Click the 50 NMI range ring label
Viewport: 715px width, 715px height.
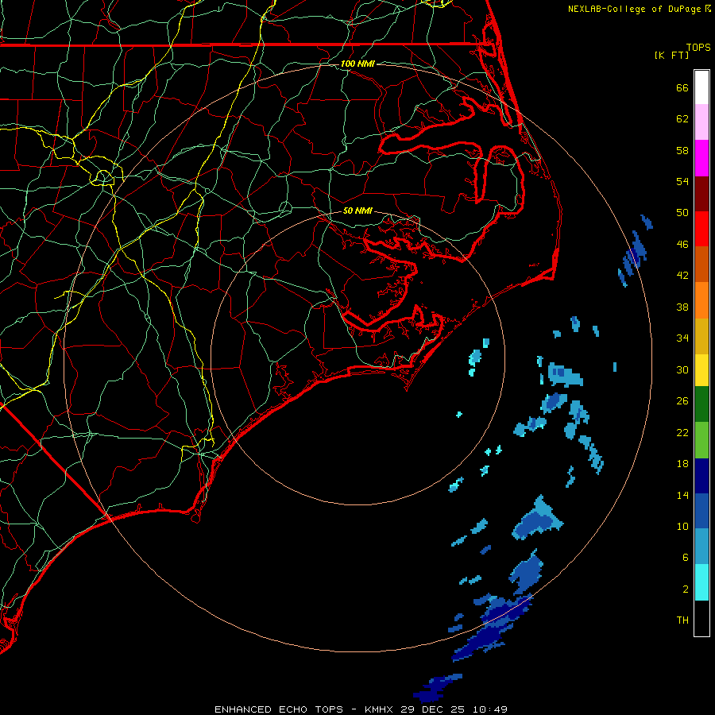pos(357,211)
